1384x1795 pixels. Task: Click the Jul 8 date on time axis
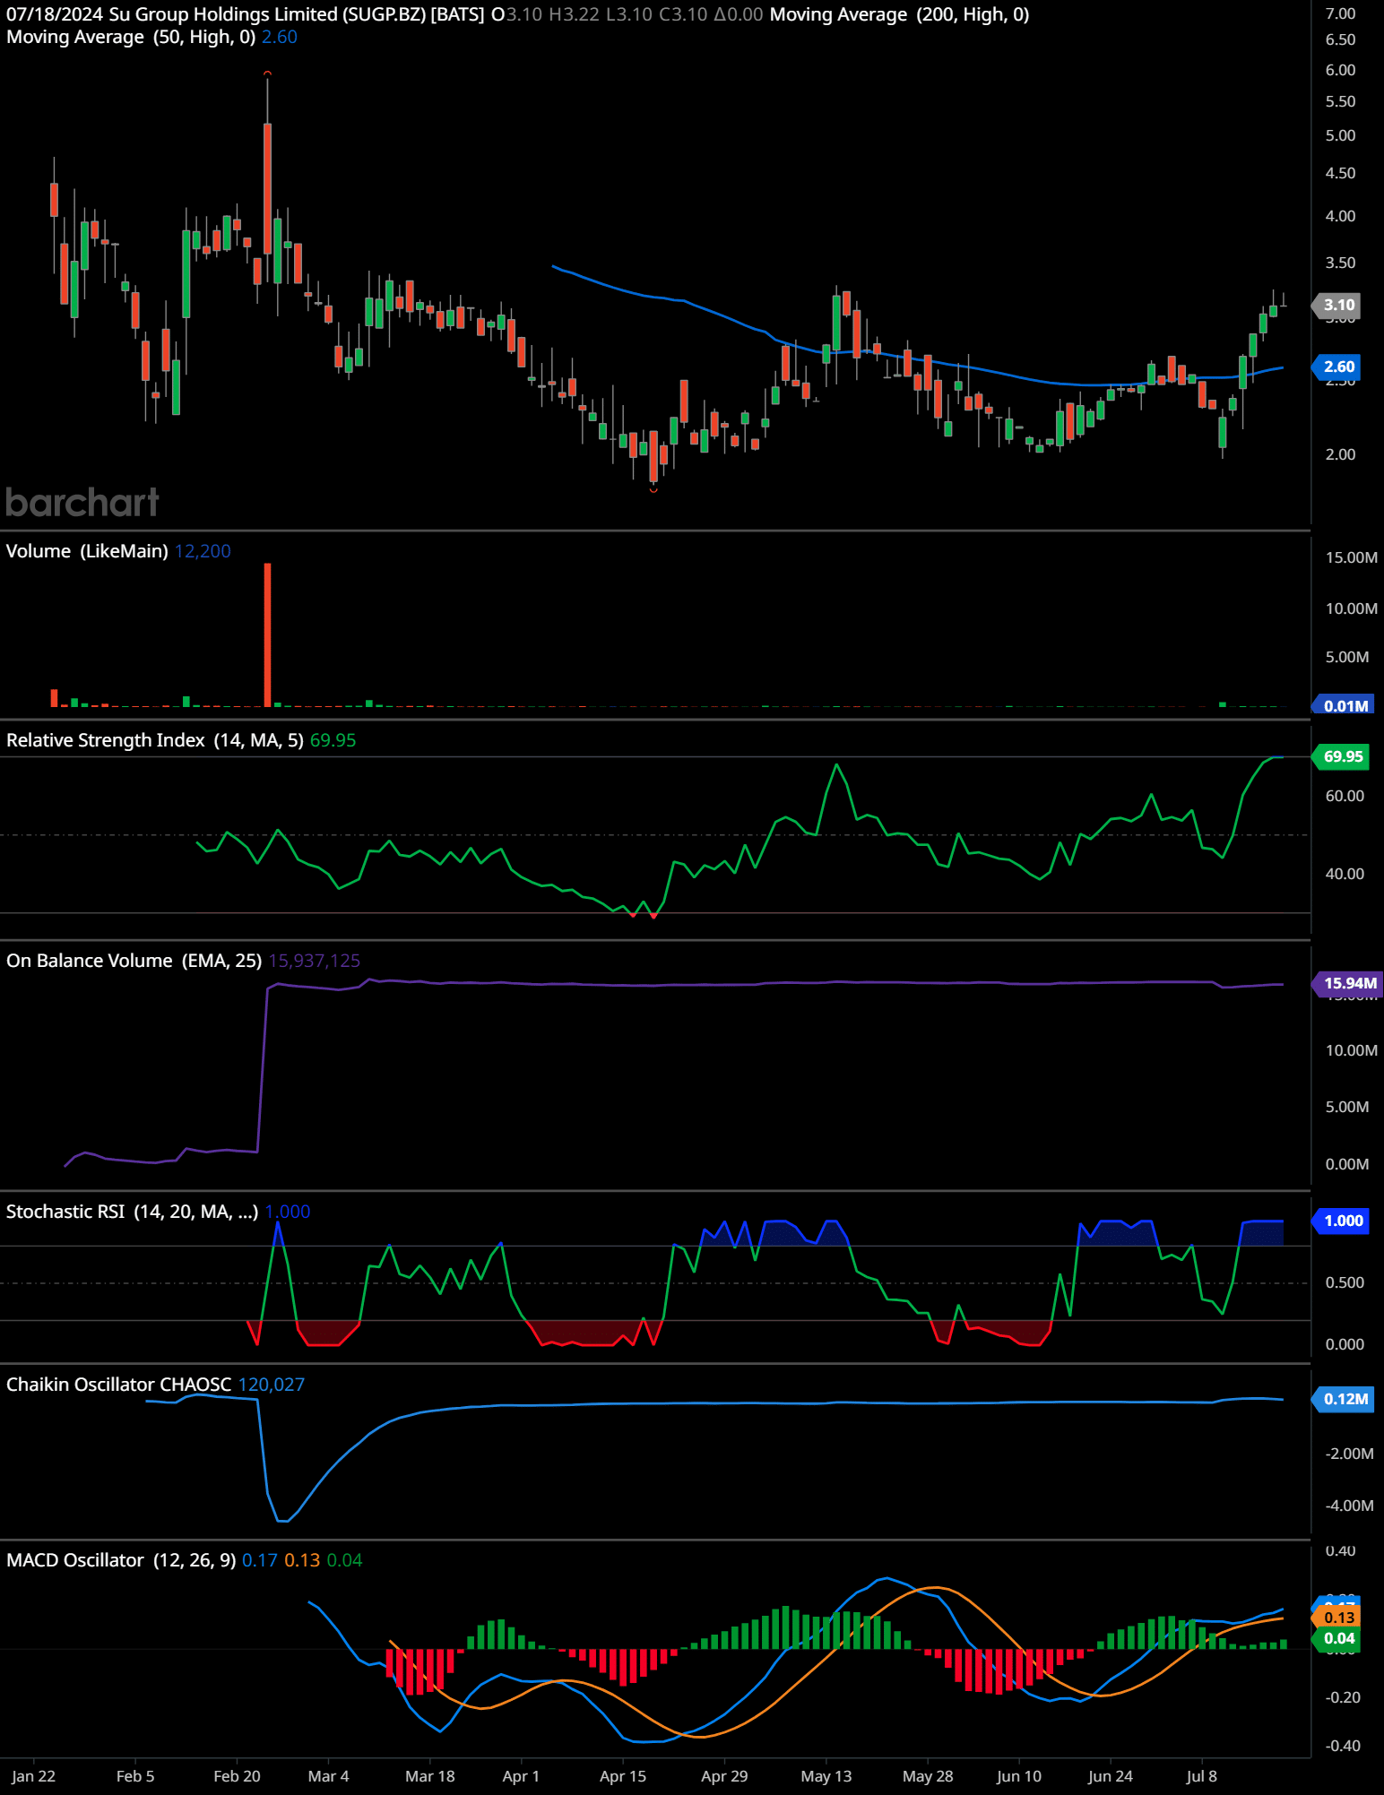1202,1776
